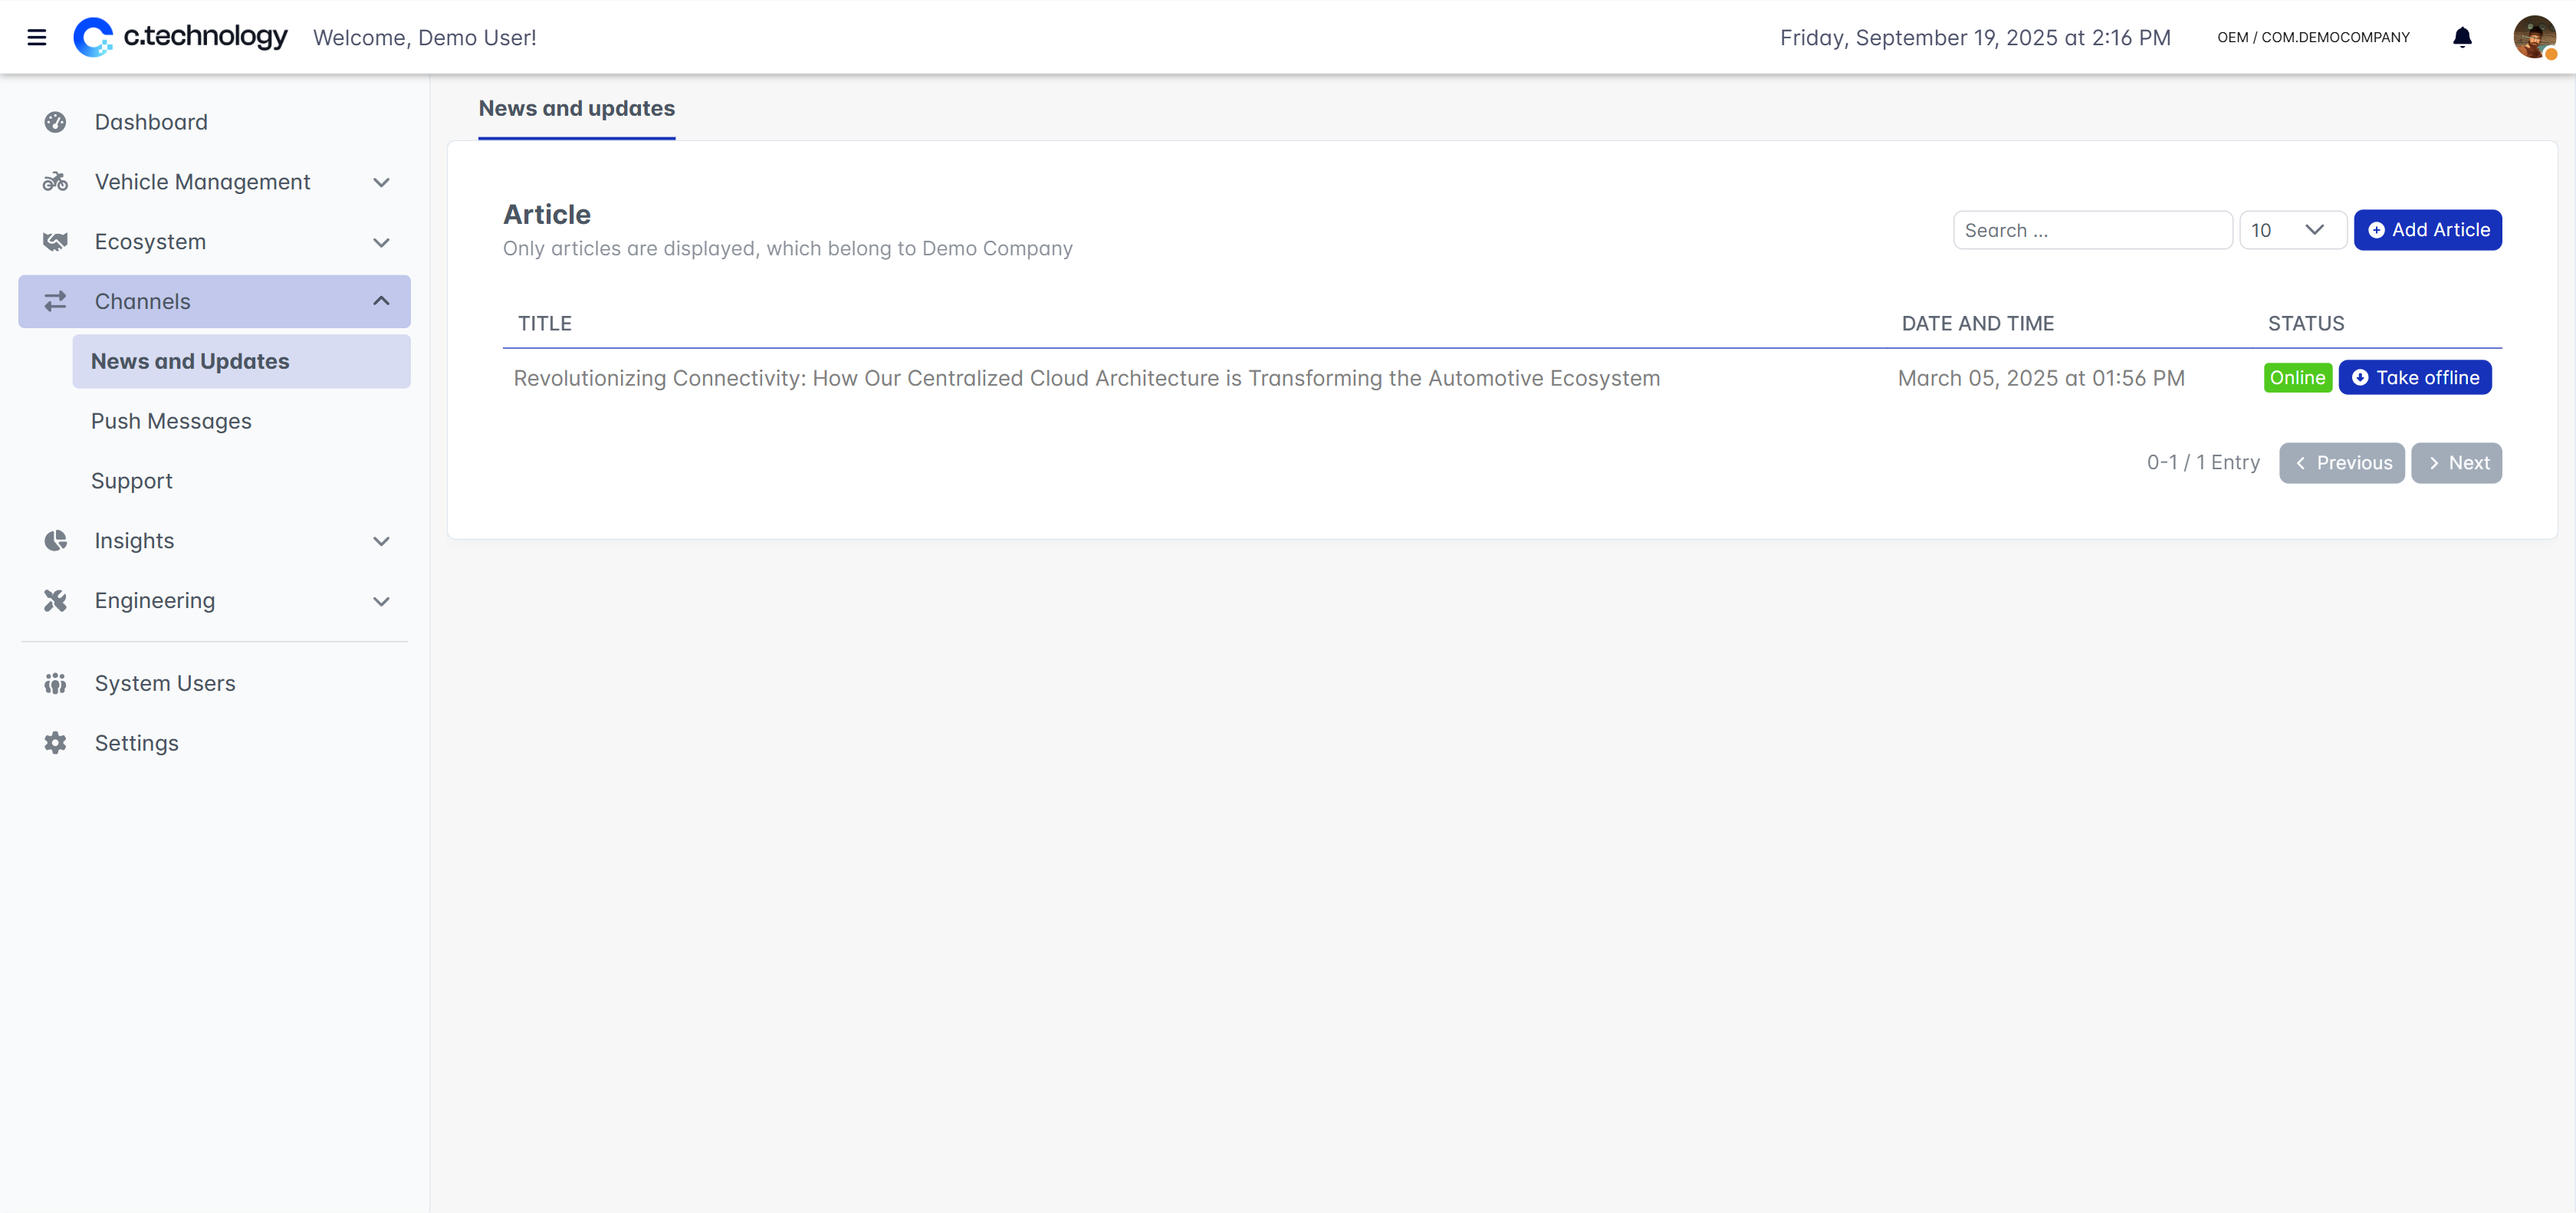This screenshot has height=1213, width=2576.
Task: Click the hamburger menu icon
Action: coord(37,38)
